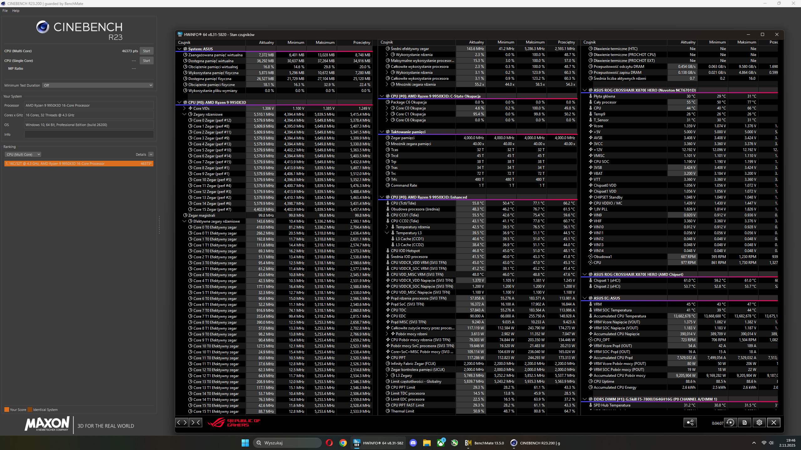Viewport: 801px width, 450px height.
Task: Open HWiNFO sensor settings gear
Action: 759,423
